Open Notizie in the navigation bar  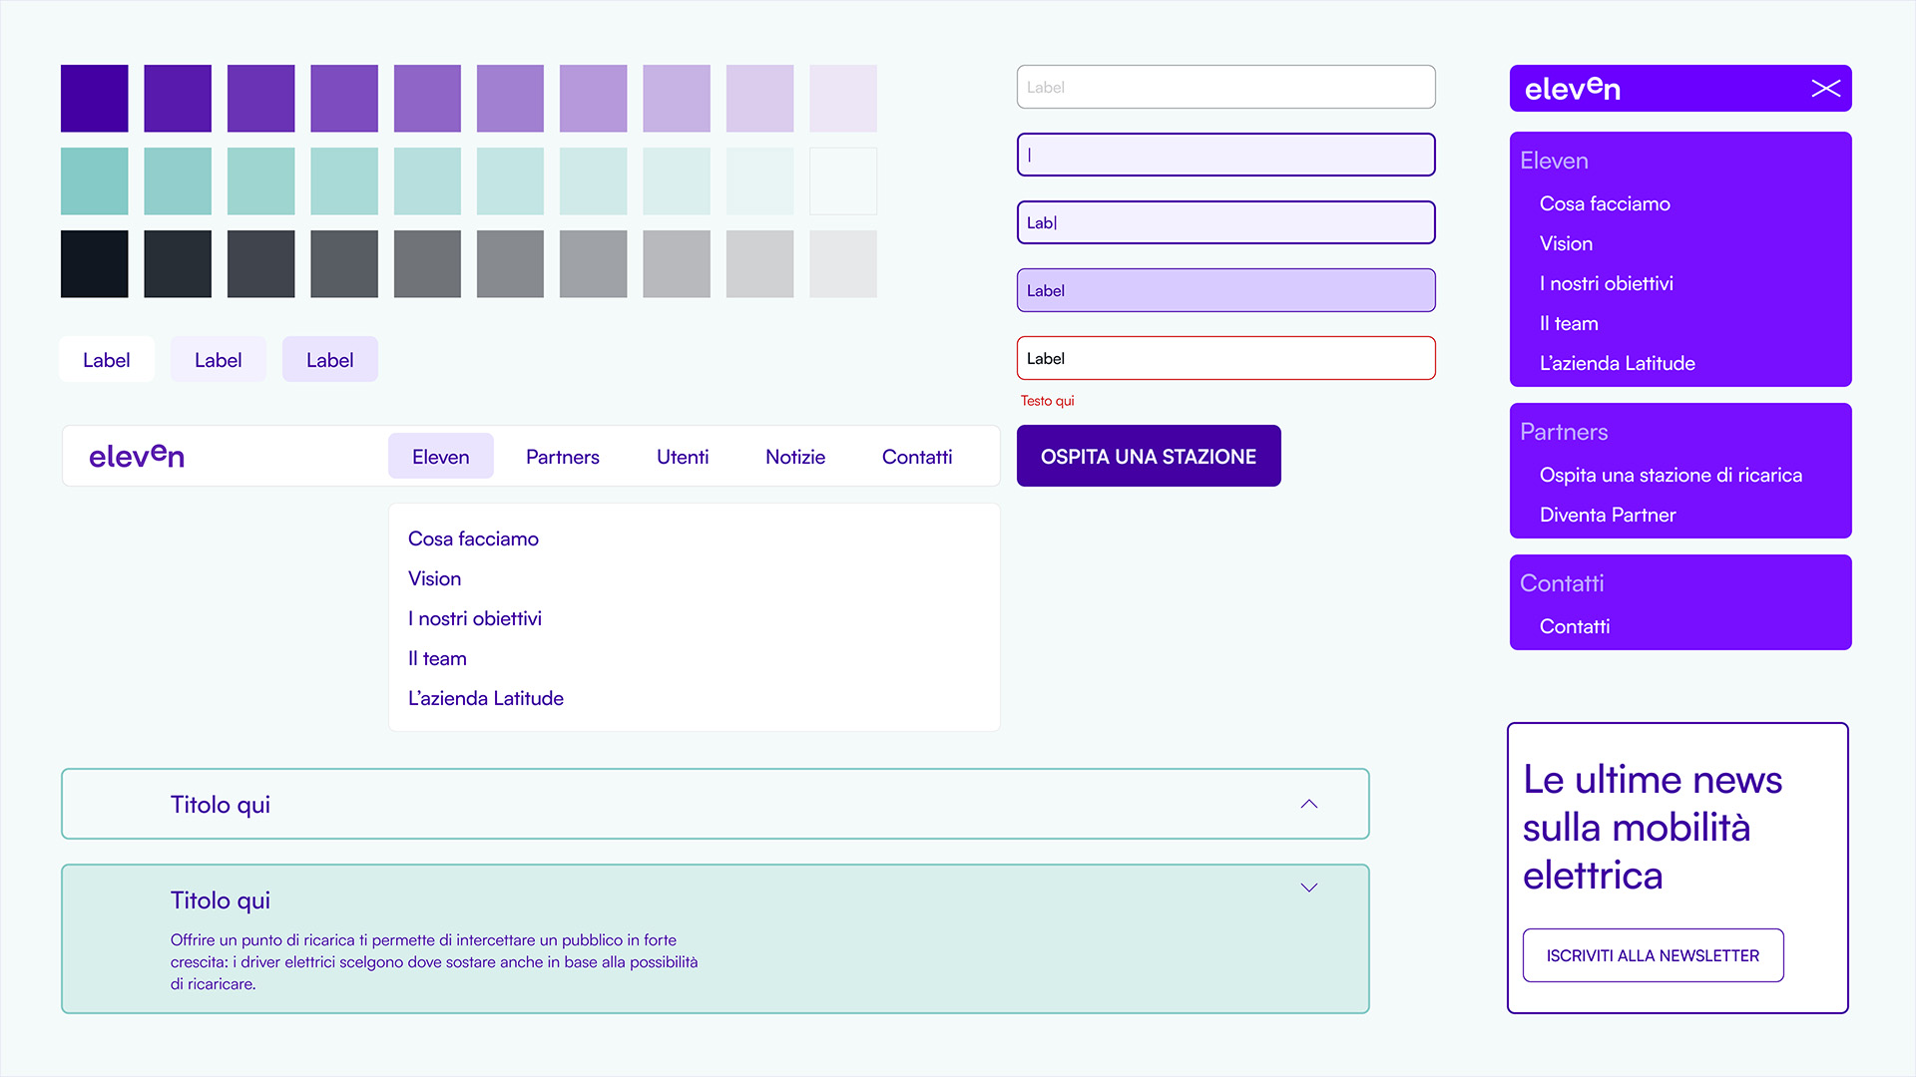pos(794,457)
